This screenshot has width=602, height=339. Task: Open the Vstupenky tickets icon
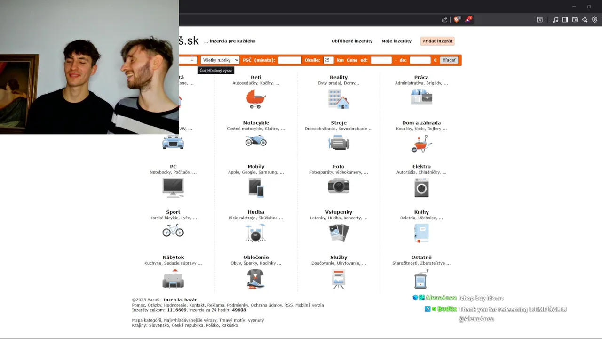pyautogui.click(x=339, y=233)
